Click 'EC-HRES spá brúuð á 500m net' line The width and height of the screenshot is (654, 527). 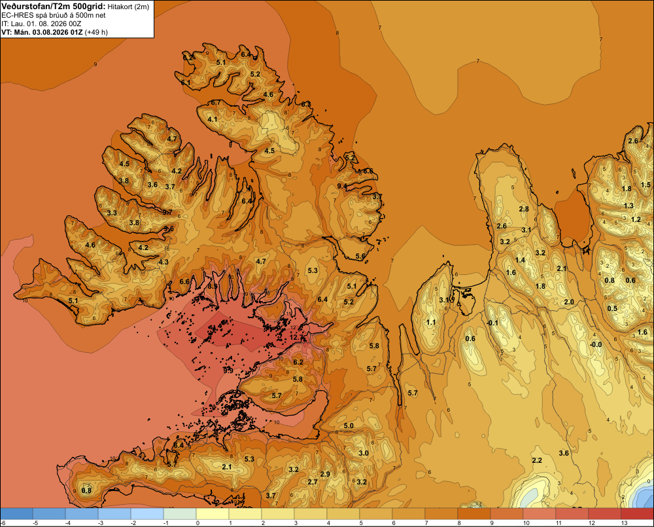54,16
